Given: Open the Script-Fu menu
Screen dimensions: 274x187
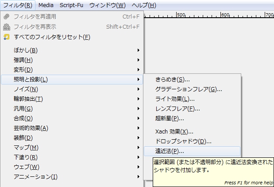Looking at the screenshot, I should point(71,5).
